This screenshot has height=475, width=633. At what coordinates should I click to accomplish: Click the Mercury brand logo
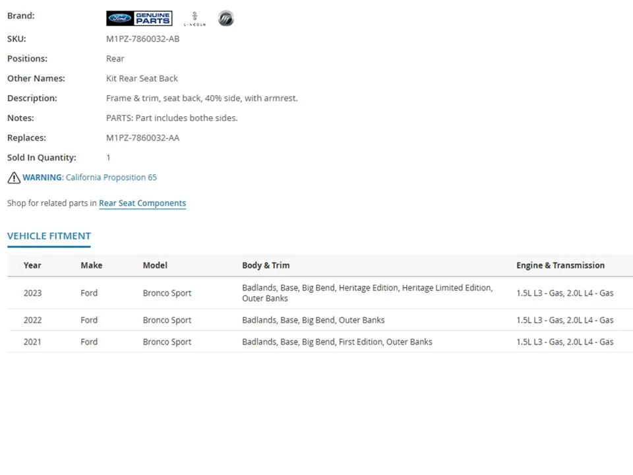tap(226, 18)
